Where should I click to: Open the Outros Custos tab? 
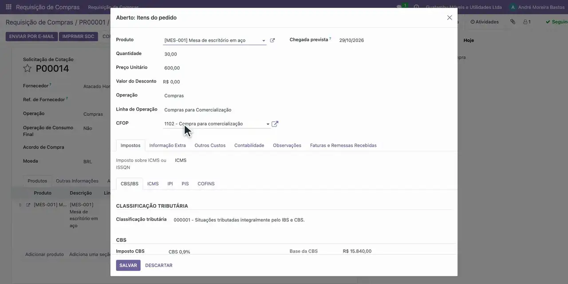coord(210,146)
